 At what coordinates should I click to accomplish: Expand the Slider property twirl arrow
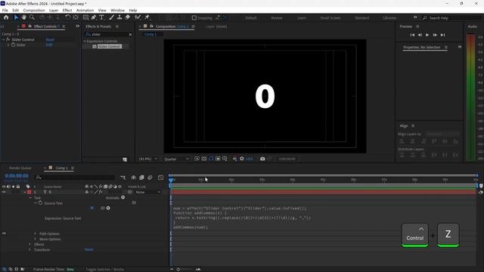8,45
